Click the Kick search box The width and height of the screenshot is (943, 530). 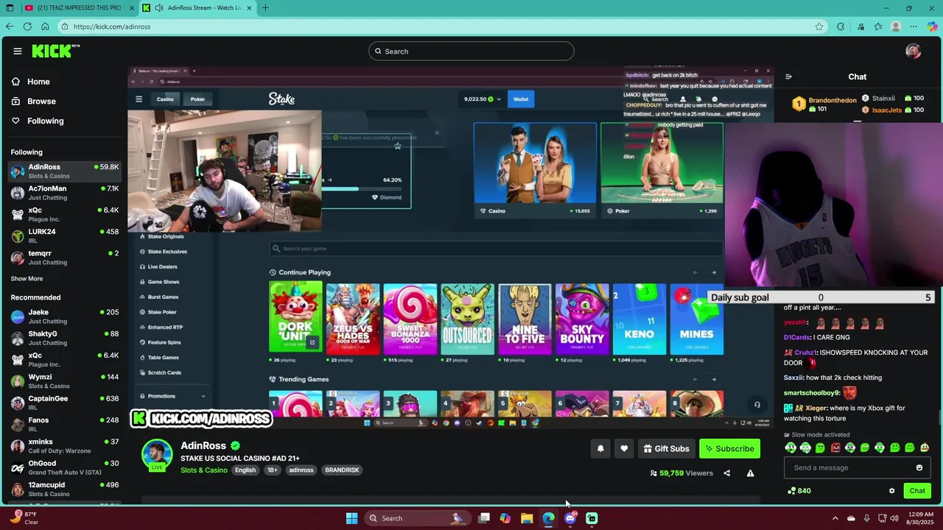coord(471,52)
